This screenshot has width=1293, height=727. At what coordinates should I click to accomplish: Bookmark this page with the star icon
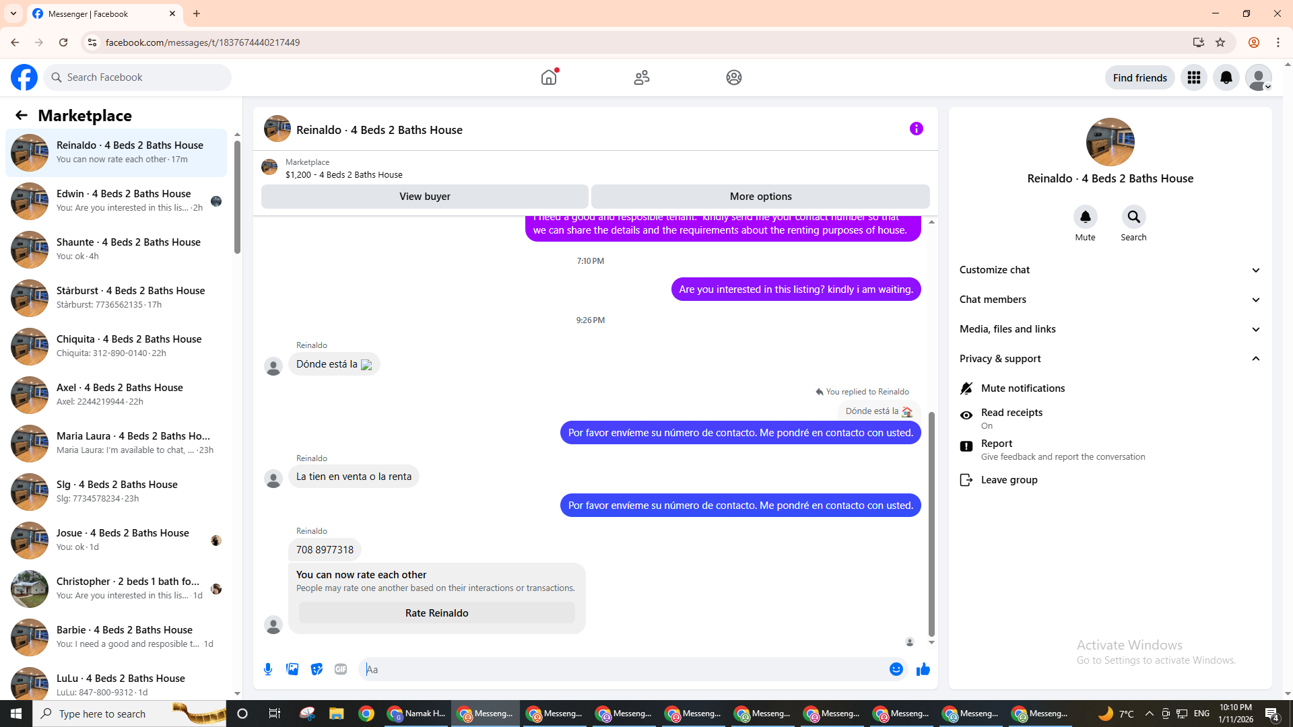pos(1220,42)
